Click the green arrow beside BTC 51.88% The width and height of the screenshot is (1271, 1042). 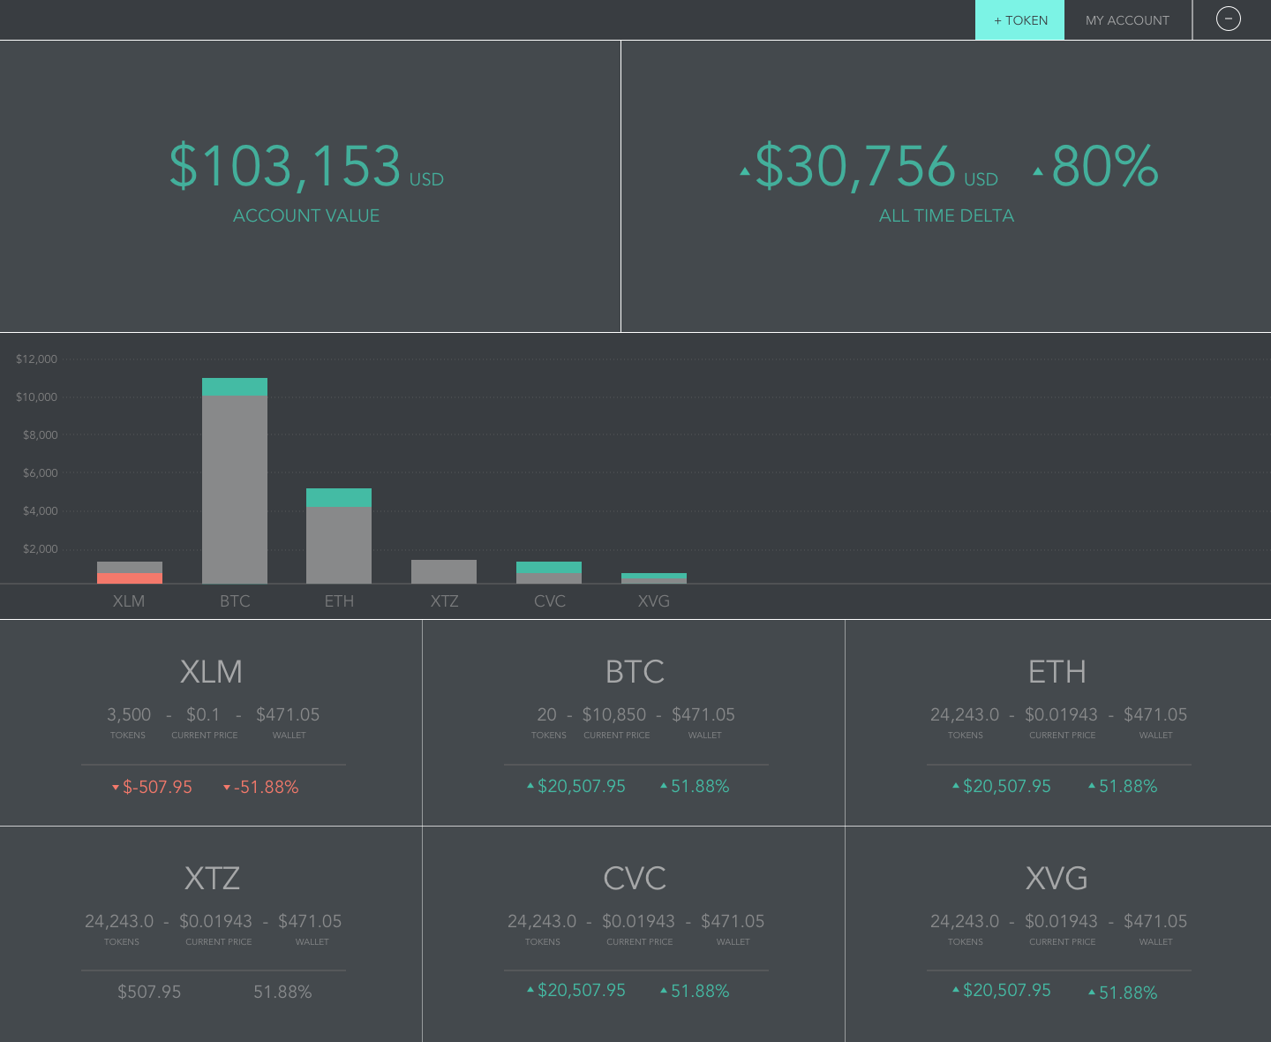(x=664, y=785)
